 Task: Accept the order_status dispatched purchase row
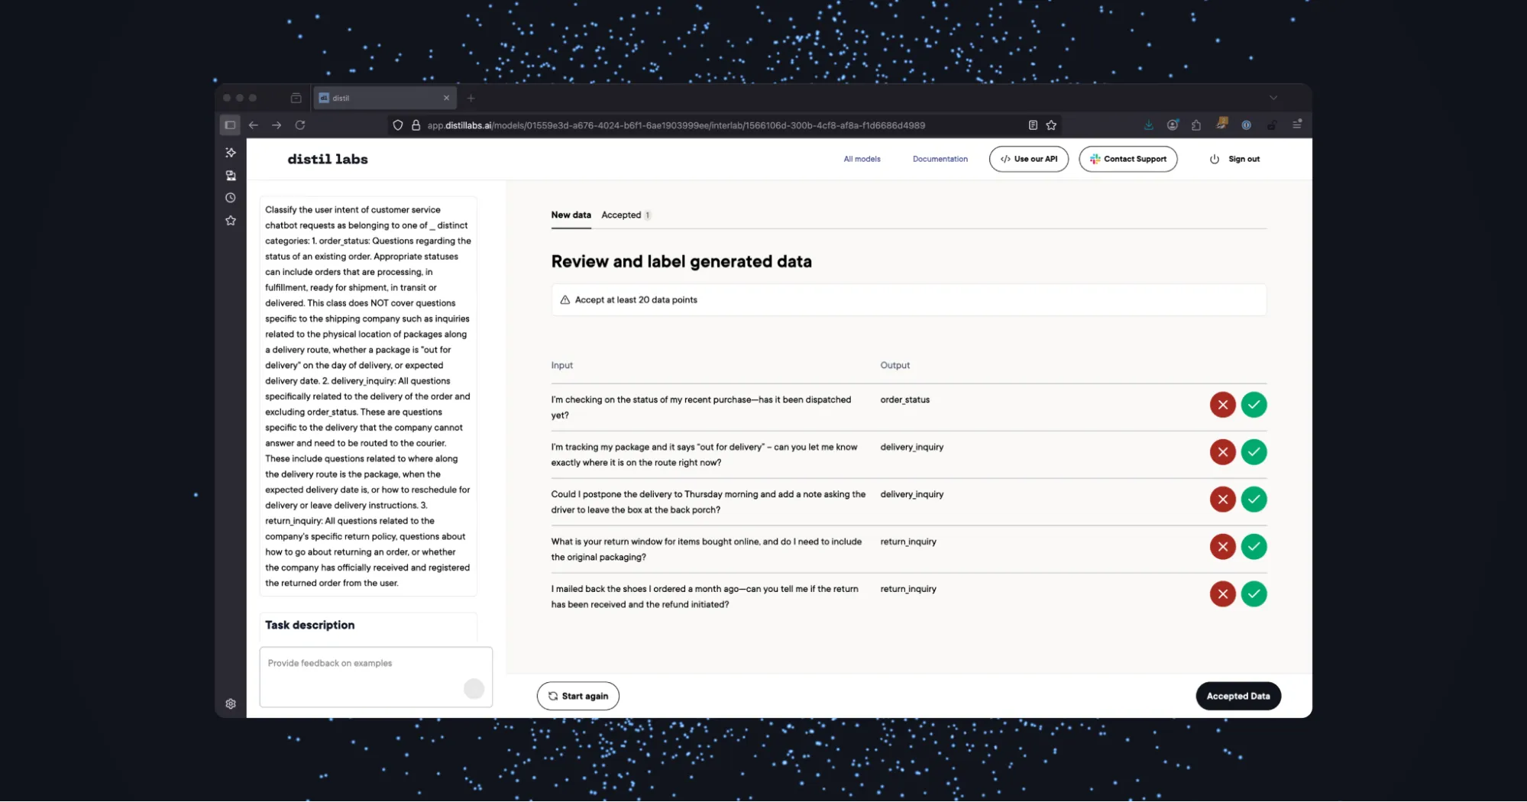coord(1254,405)
